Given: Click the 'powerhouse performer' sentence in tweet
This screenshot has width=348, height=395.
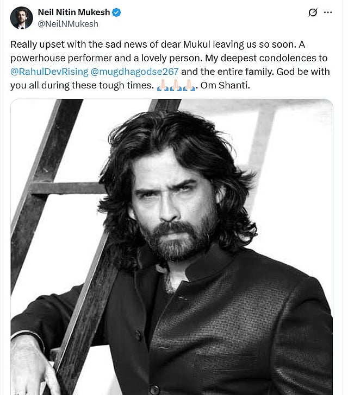Looking at the screenshot, I should [107, 58].
